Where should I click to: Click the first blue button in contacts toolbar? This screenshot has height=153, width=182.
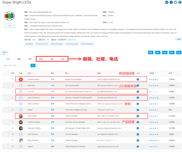(x=151, y=53)
